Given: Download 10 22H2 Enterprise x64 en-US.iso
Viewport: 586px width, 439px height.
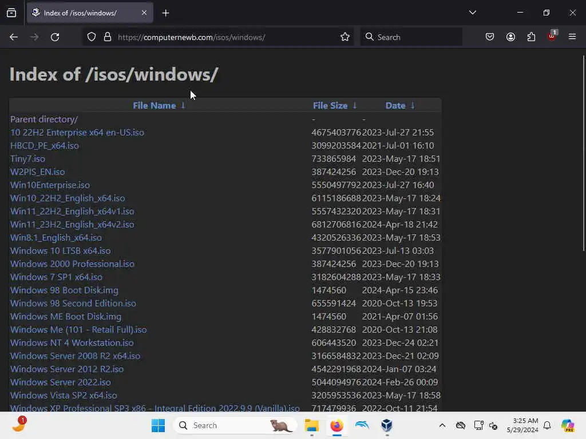Looking at the screenshot, I should pyautogui.click(x=77, y=133).
